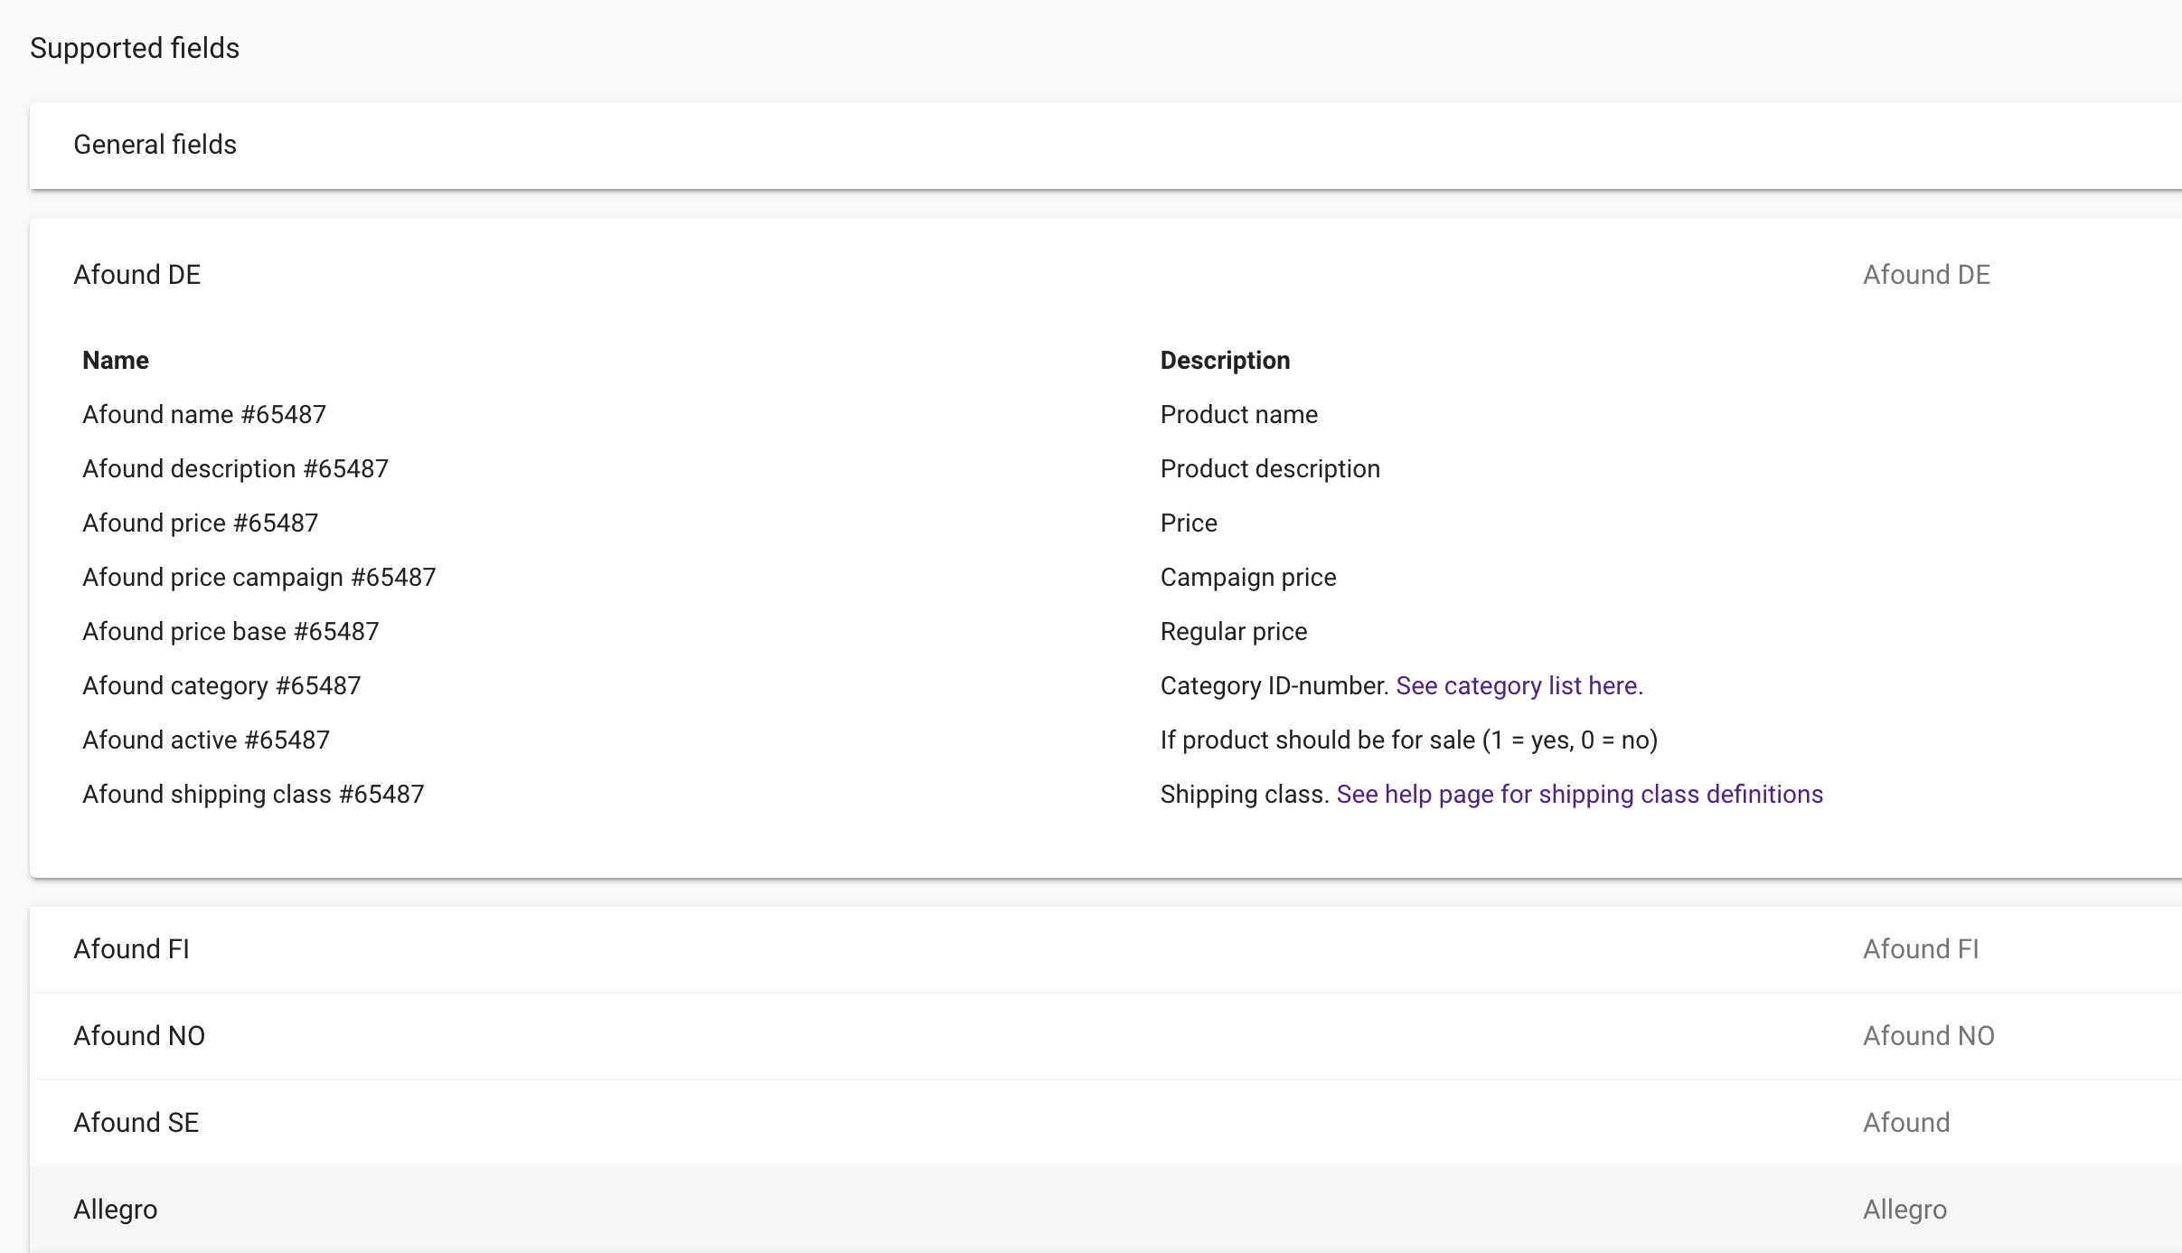
Task: Click 'Afound active #65487' text
Action: [x=206, y=740]
